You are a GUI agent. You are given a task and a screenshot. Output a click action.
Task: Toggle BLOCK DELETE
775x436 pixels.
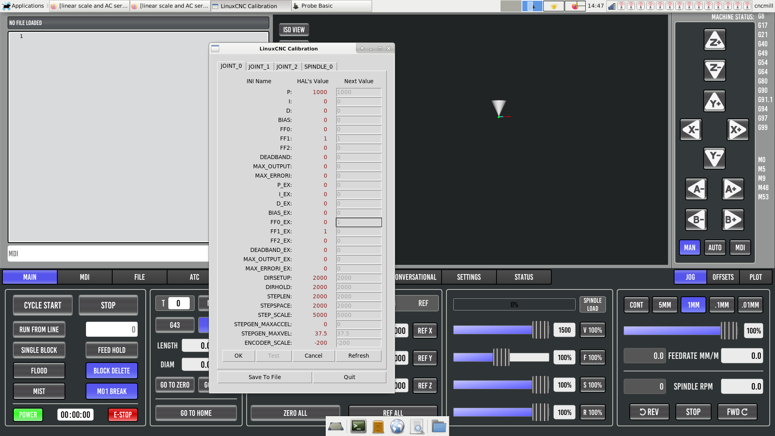[112, 371]
